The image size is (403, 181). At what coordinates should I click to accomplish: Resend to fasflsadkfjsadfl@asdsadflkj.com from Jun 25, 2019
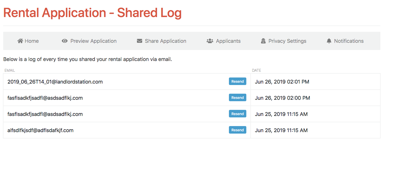point(238,114)
